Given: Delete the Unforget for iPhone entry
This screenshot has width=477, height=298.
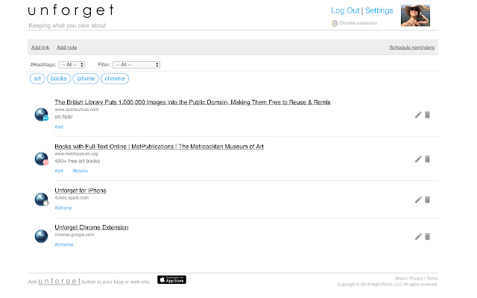Looking at the screenshot, I should 428,200.
